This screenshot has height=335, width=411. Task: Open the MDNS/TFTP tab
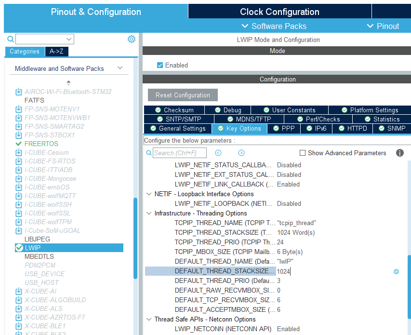(x=249, y=119)
